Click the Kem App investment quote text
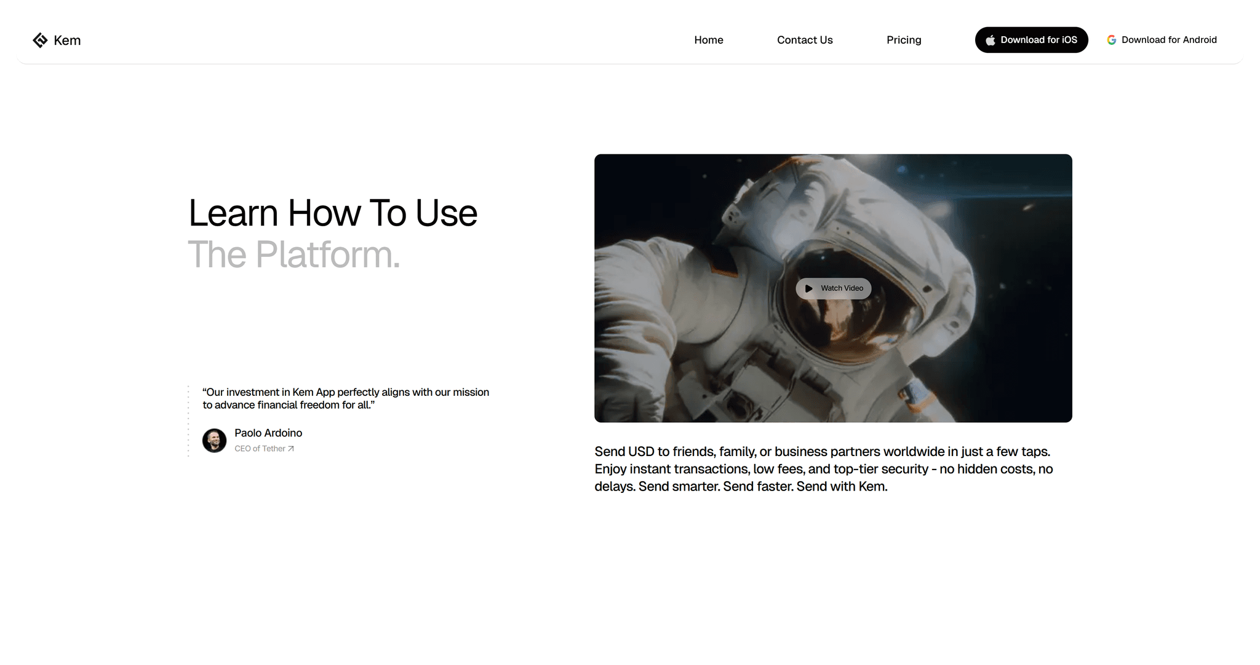This screenshot has height=665, width=1260. click(345, 398)
